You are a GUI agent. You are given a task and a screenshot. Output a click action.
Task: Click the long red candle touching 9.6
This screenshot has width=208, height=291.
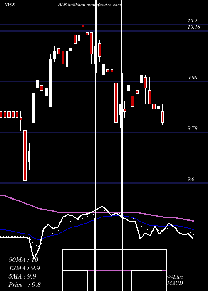click(x=25, y=155)
